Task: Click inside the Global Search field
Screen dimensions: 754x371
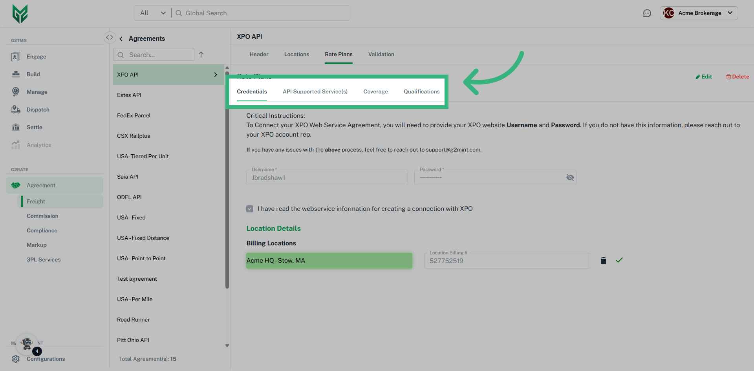Action: [259, 13]
